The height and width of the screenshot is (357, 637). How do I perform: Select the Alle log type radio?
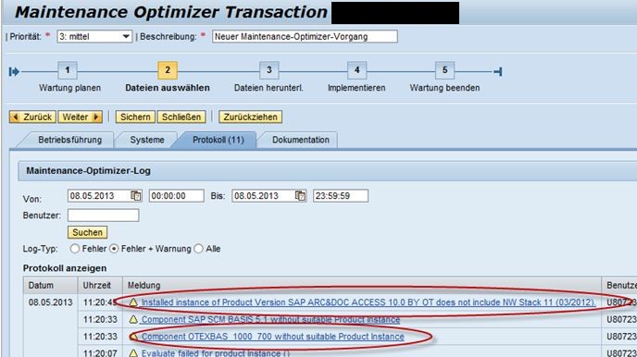coord(198,249)
